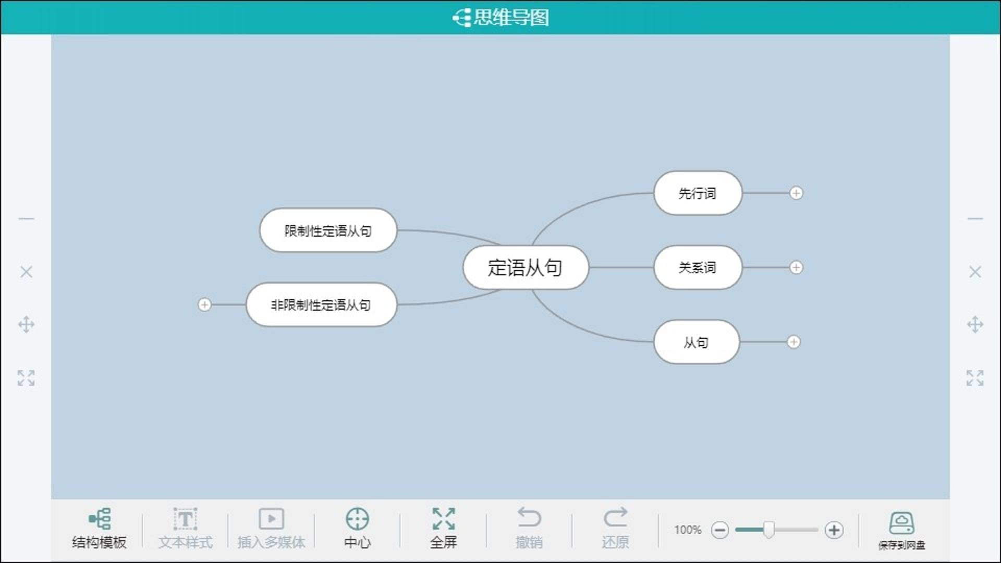Select the 限制性定语从句 node
The height and width of the screenshot is (563, 1001).
click(328, 230)
